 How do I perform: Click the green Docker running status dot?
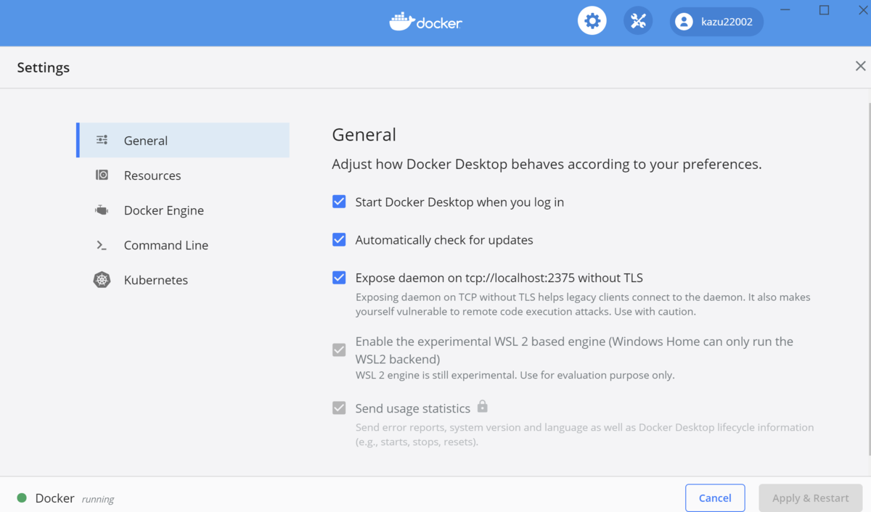(22, 498)
